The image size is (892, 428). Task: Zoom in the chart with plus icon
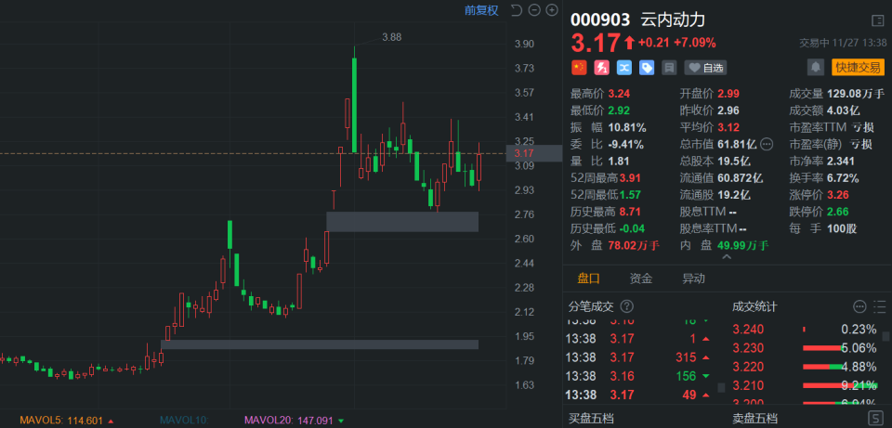(x=552, y=9)
